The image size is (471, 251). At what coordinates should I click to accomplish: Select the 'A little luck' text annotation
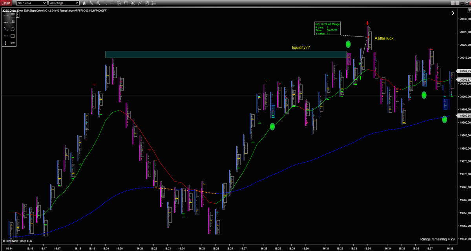click(384, 38)
